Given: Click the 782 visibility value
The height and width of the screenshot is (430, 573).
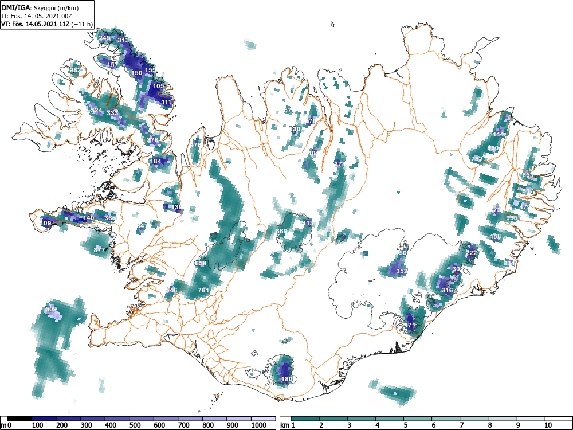Looking at the screenshot, I should (x=477, y=159).
